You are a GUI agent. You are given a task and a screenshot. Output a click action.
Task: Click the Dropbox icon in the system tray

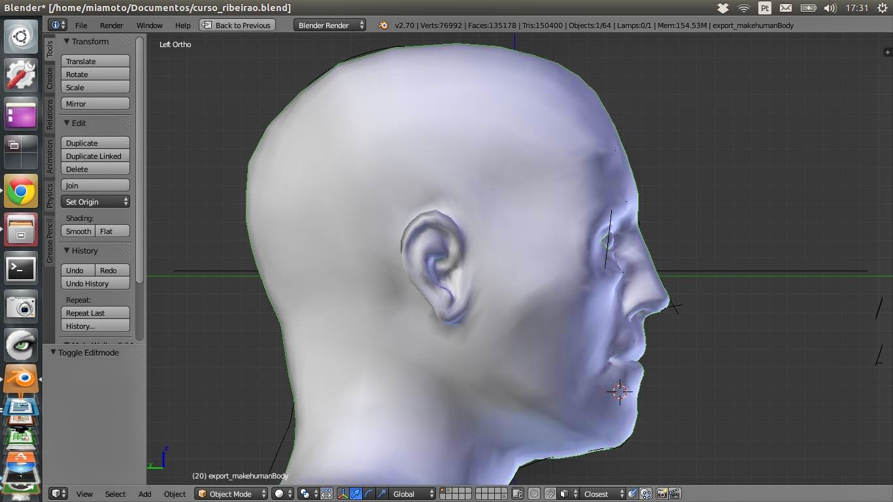click(722, 8)
